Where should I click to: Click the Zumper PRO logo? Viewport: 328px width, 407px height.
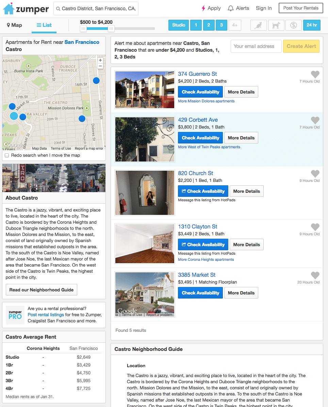tap(15, 315)
